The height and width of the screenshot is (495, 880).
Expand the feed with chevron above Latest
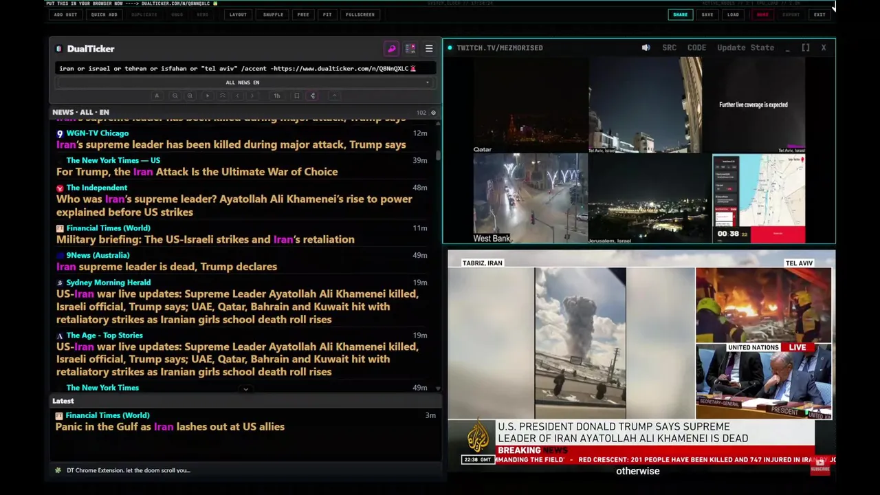point(245,389)
